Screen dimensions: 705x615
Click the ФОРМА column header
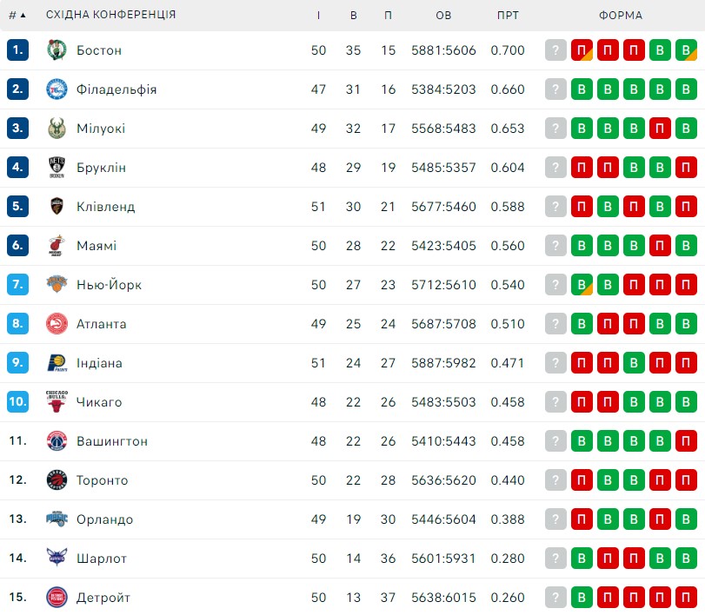621,16
